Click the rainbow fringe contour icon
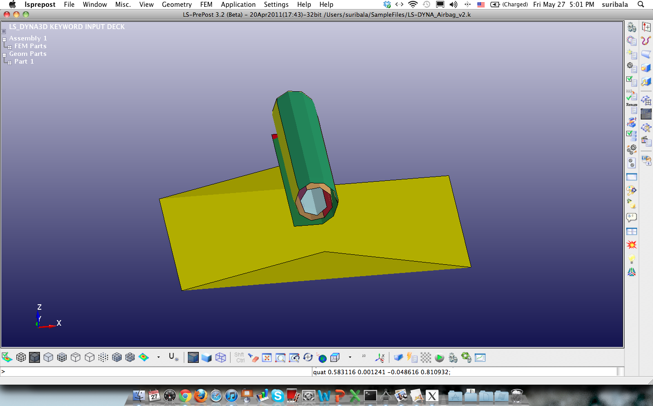The width and height of the screenshot is (653, 406). [x=144, y=357]
